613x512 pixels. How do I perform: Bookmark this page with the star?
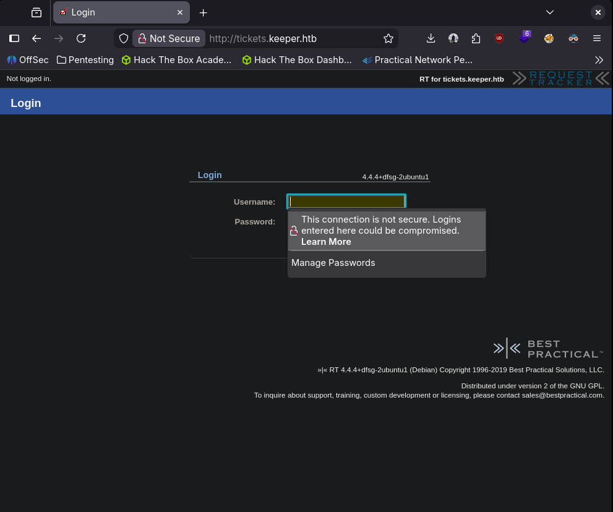click(388, 38)
